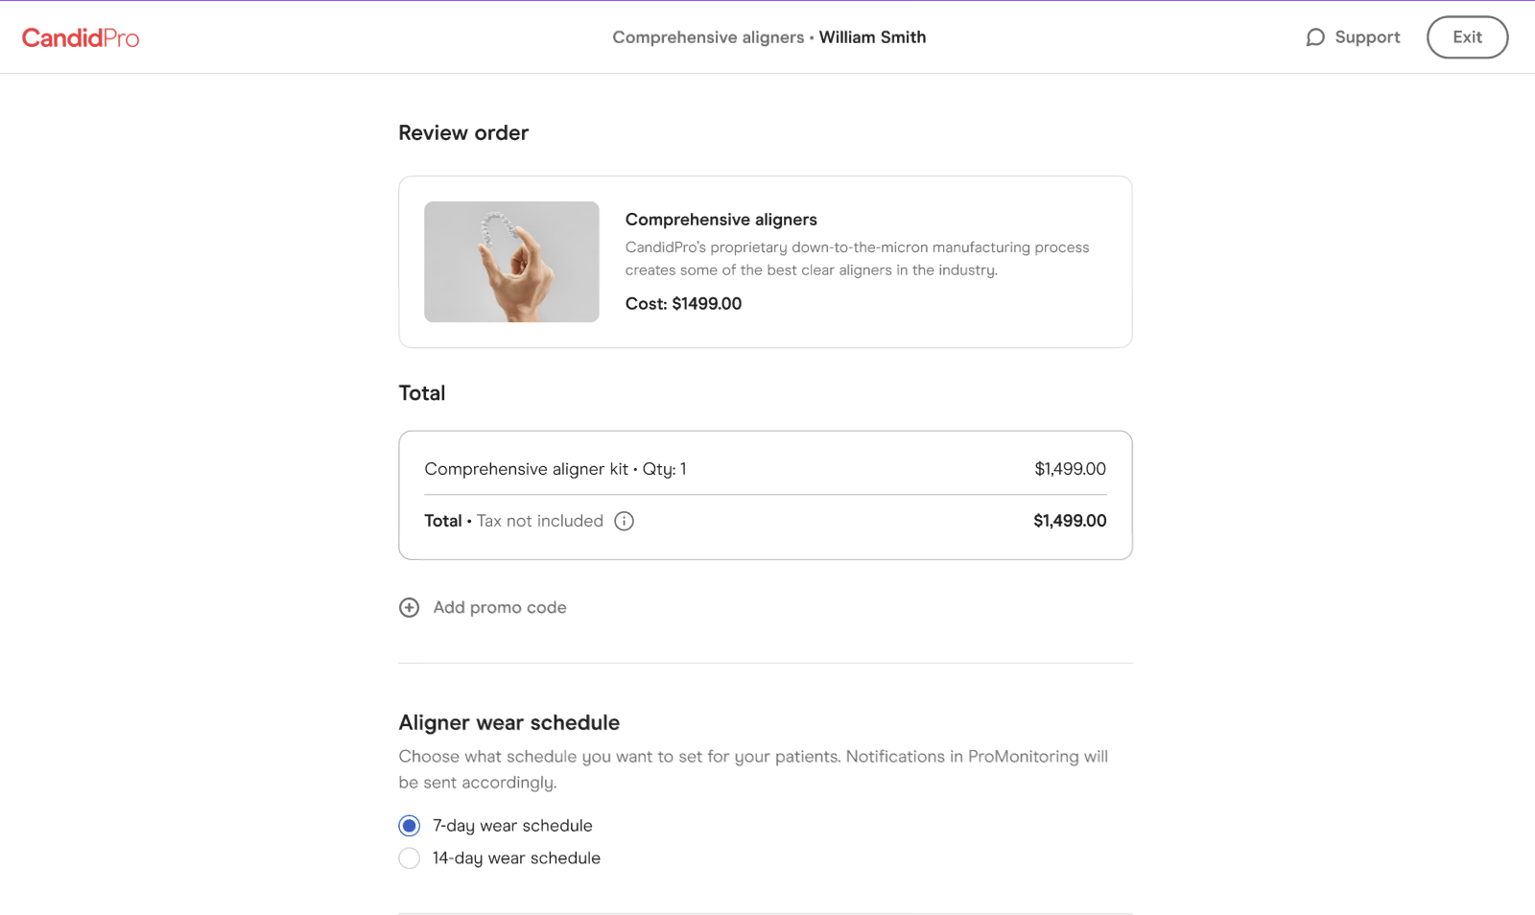Click the "Comprehensive aligners" product title

[721, 220]
